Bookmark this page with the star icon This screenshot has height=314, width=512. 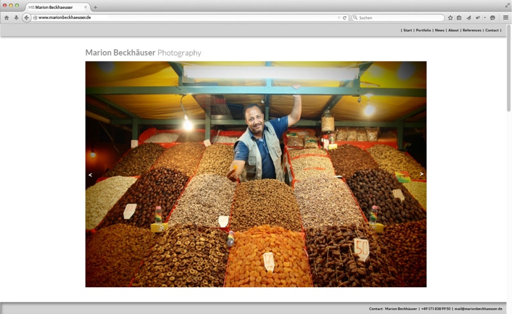click(x=451, y=18)
